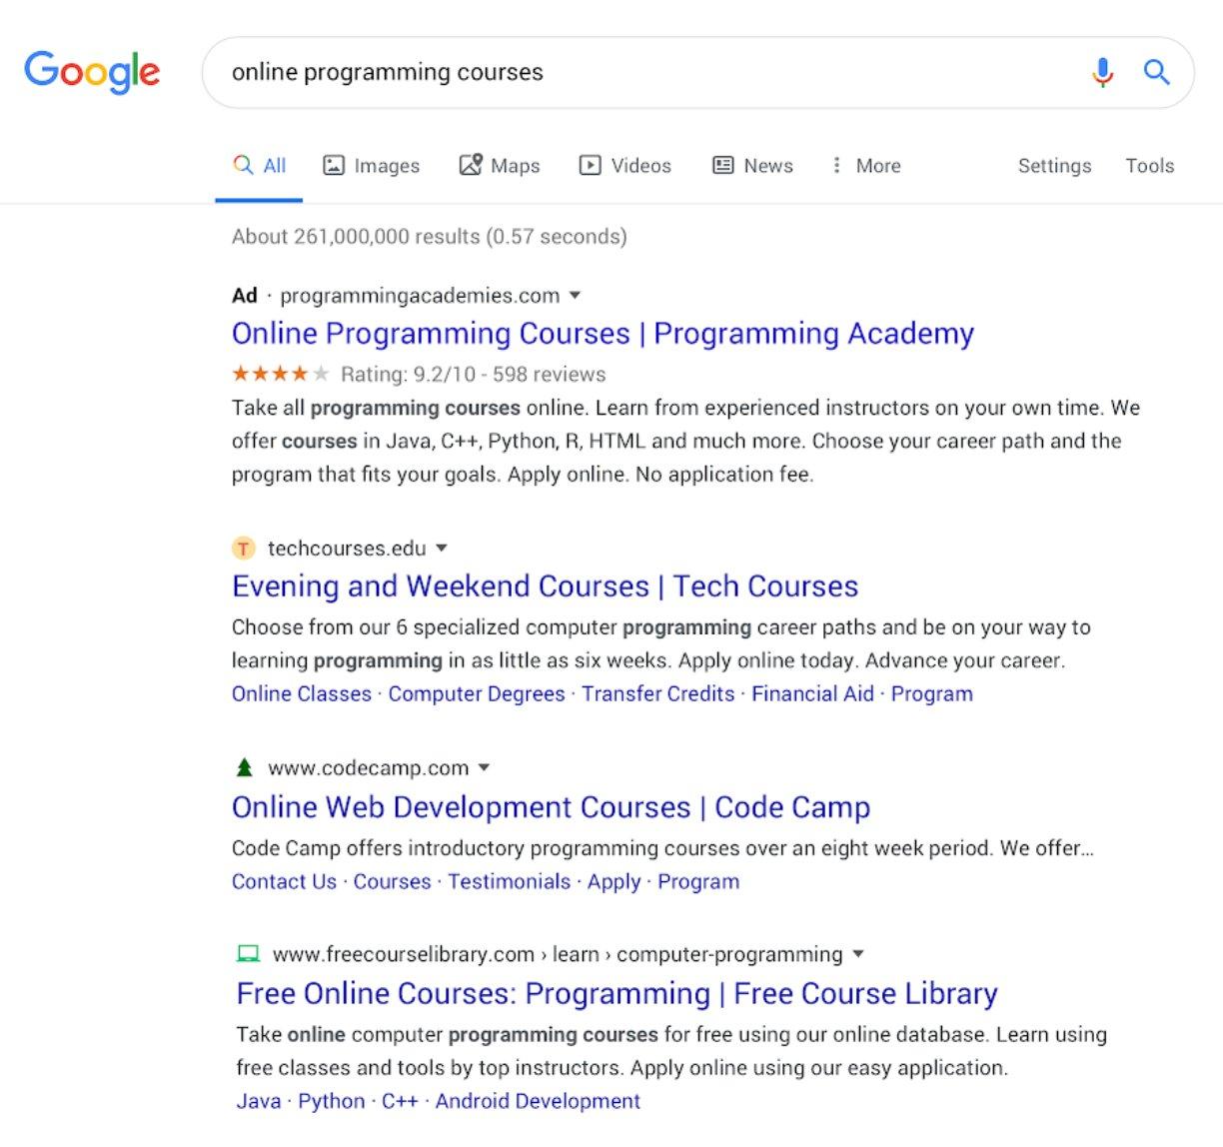Expand the programmingacademies.com ad dropdown arrow
The height and width of the screenshot is (1147, 1223).
coord(575,296)
